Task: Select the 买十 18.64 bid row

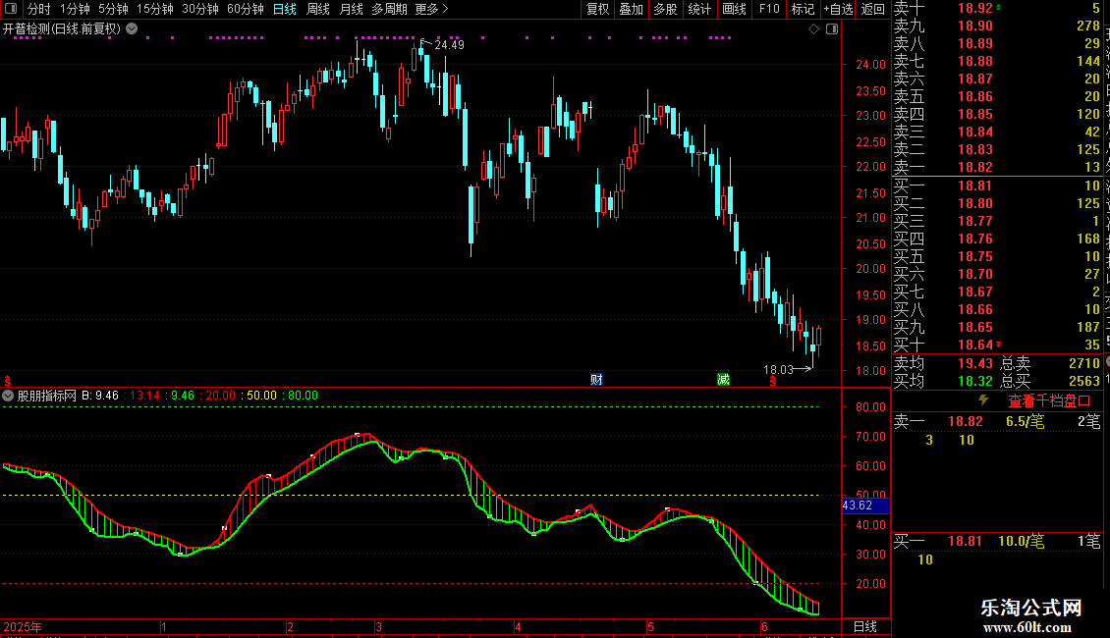Action: tap(997, 345)
